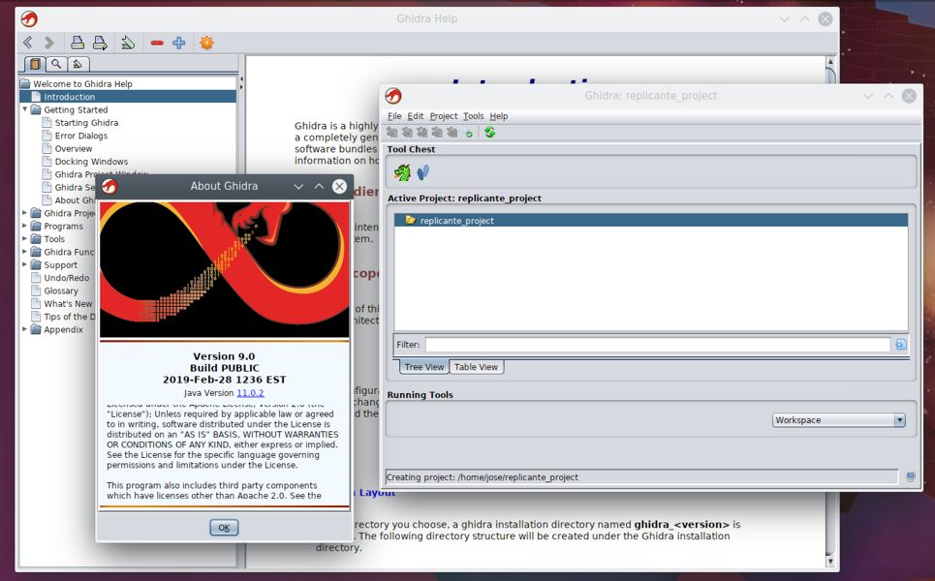Launch the blue footprints Version Tracking tool
This screenshot has height=581, width=935.
422,172
